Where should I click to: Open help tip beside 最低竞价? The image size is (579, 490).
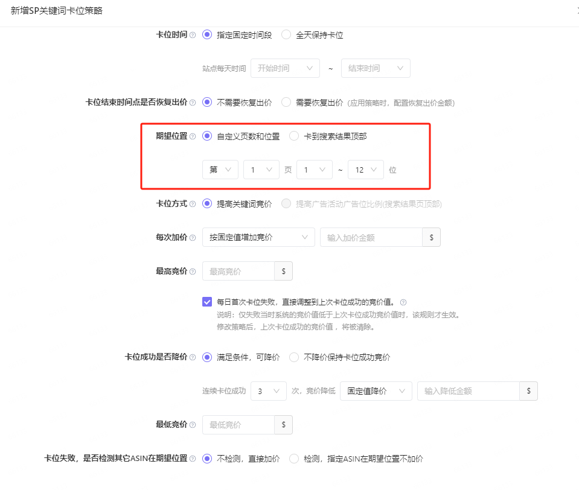coord(192,425)
